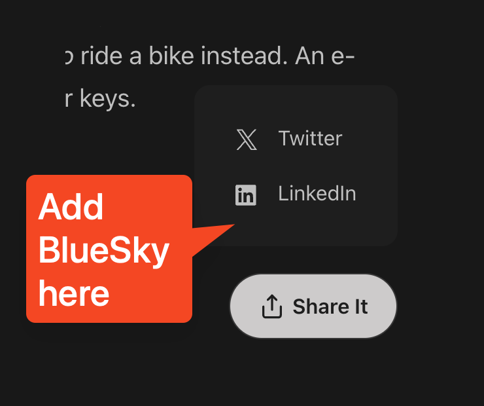Click the word "BlueSky" in the annotation
Viewport: 484px width, 406px height.
(x=103, y=250)
